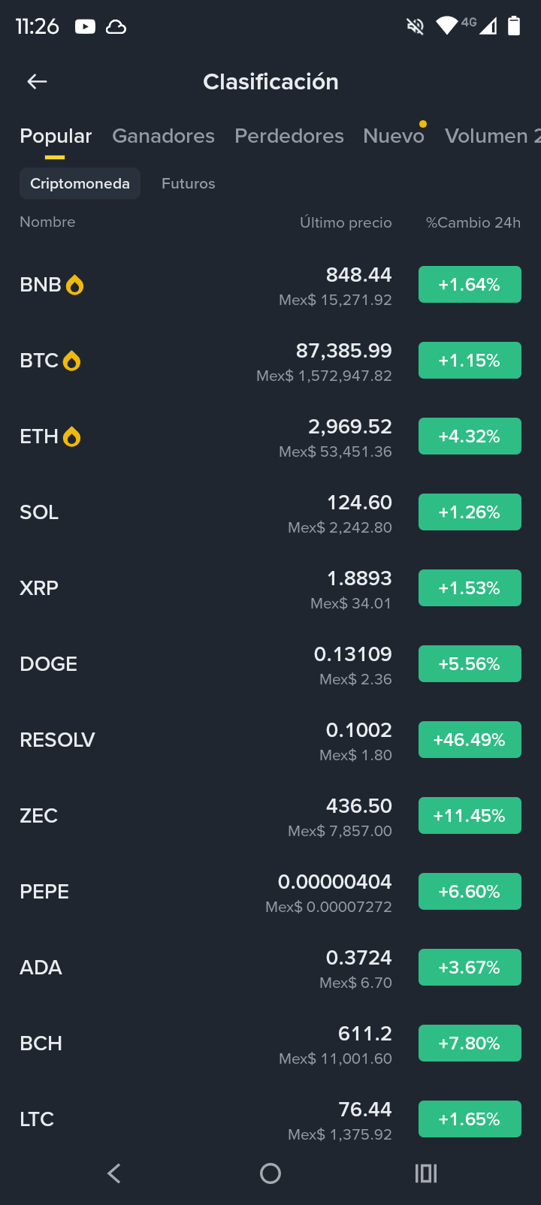Select the Futuros filter

(x=189, y=183)
